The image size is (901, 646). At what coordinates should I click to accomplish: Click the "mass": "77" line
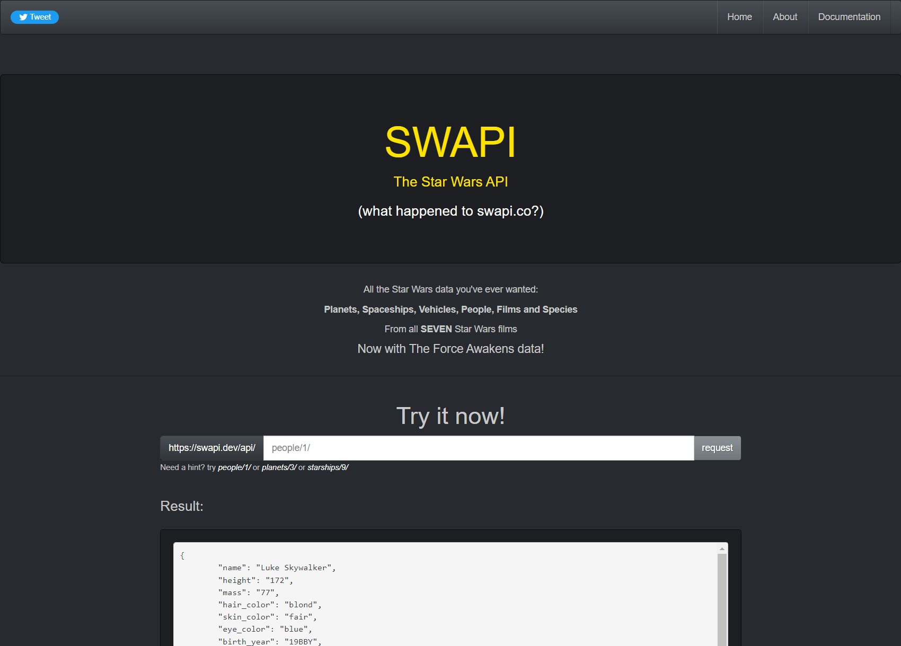click(x=249, y=592)
